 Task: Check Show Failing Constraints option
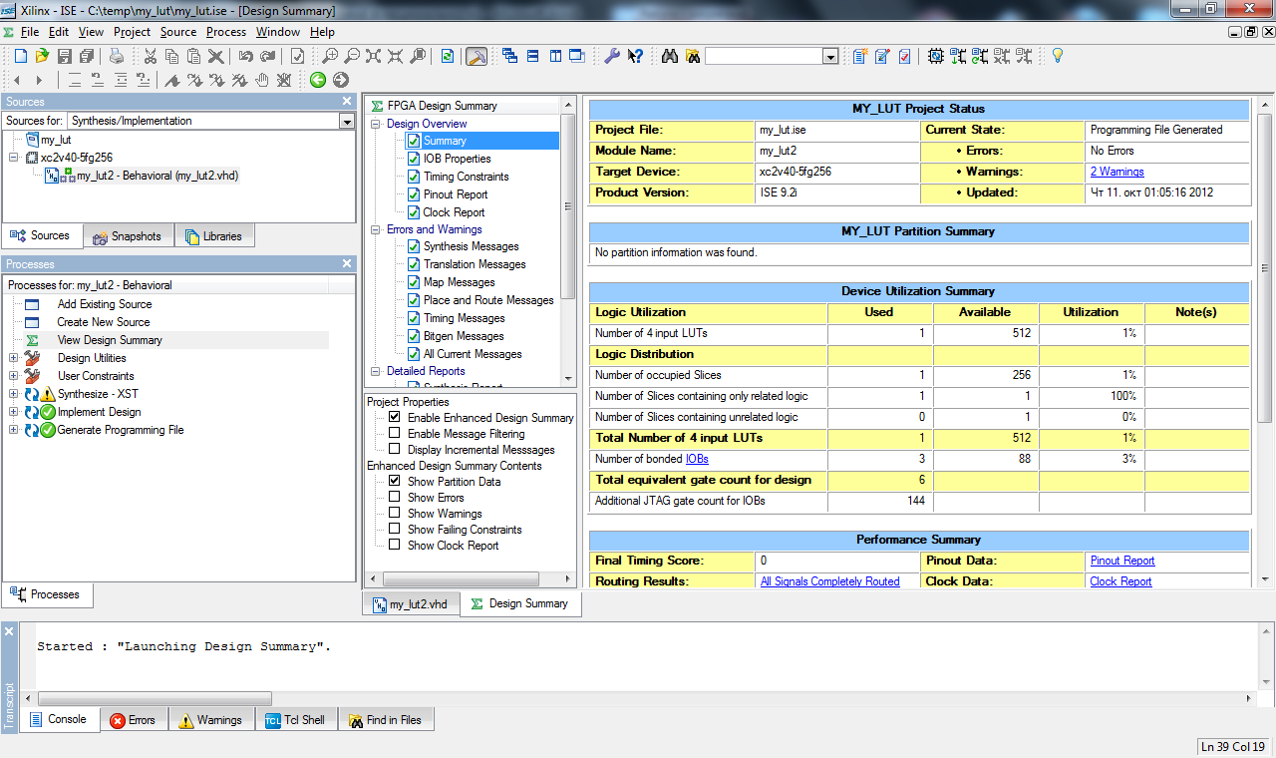(x=395, y=530)
